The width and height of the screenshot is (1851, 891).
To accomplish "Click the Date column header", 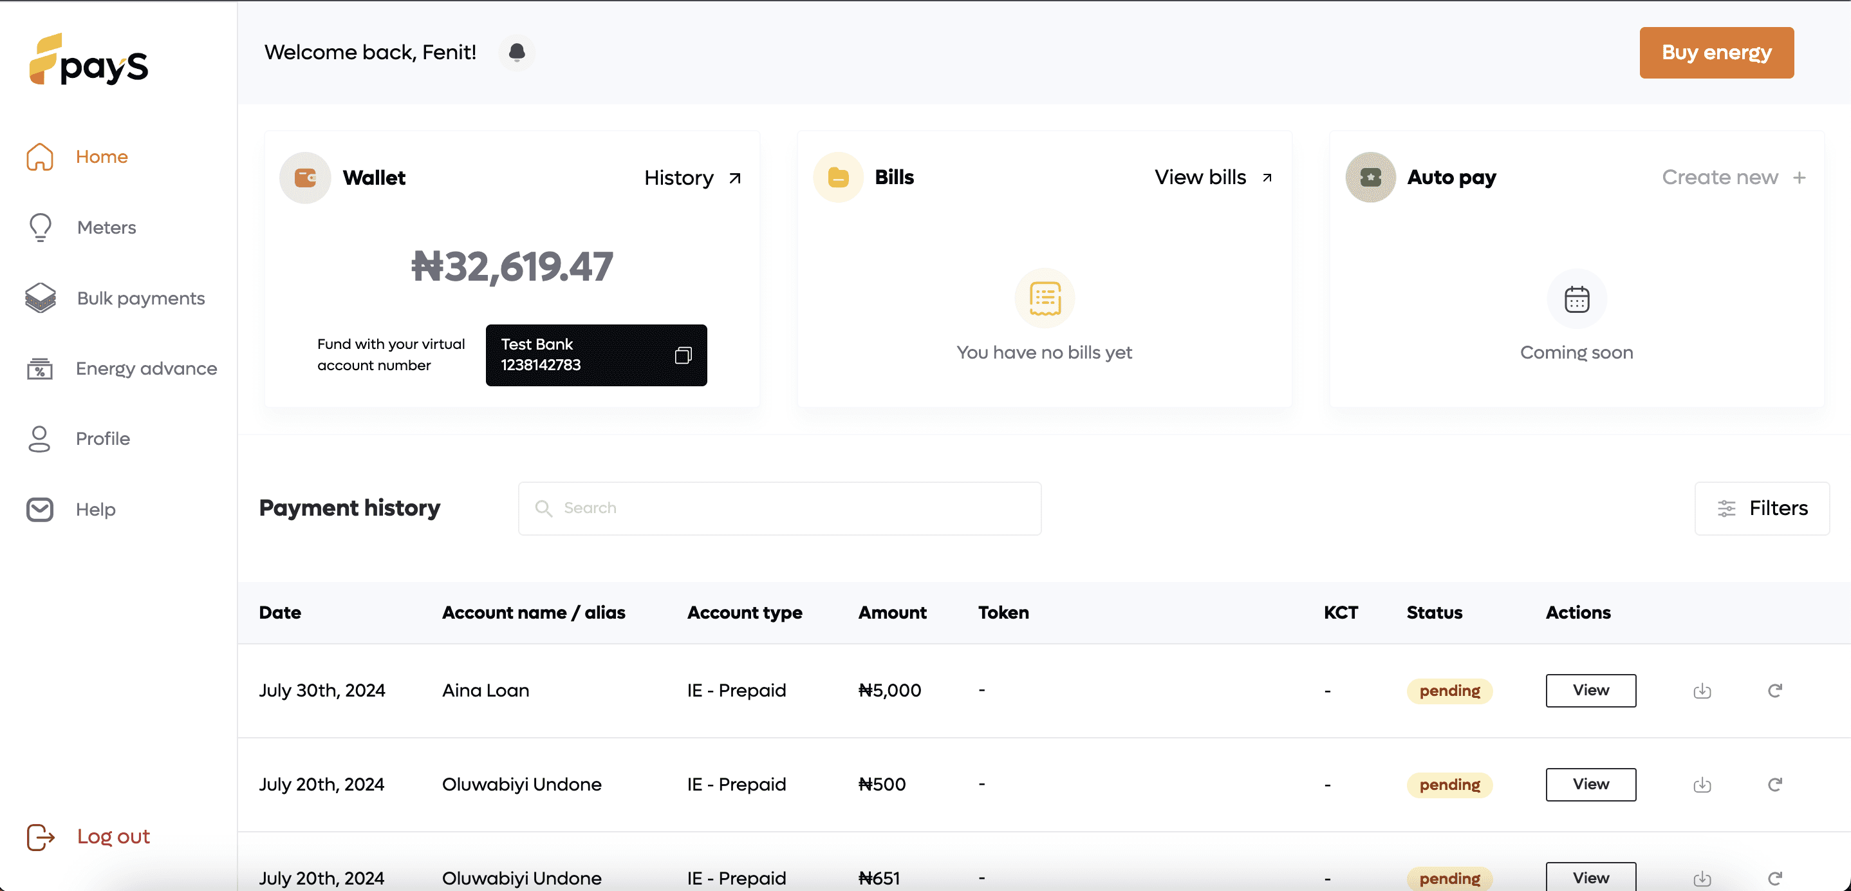I will tap(280, 613).
